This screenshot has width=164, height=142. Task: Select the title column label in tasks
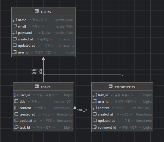[x=22, y=102]
